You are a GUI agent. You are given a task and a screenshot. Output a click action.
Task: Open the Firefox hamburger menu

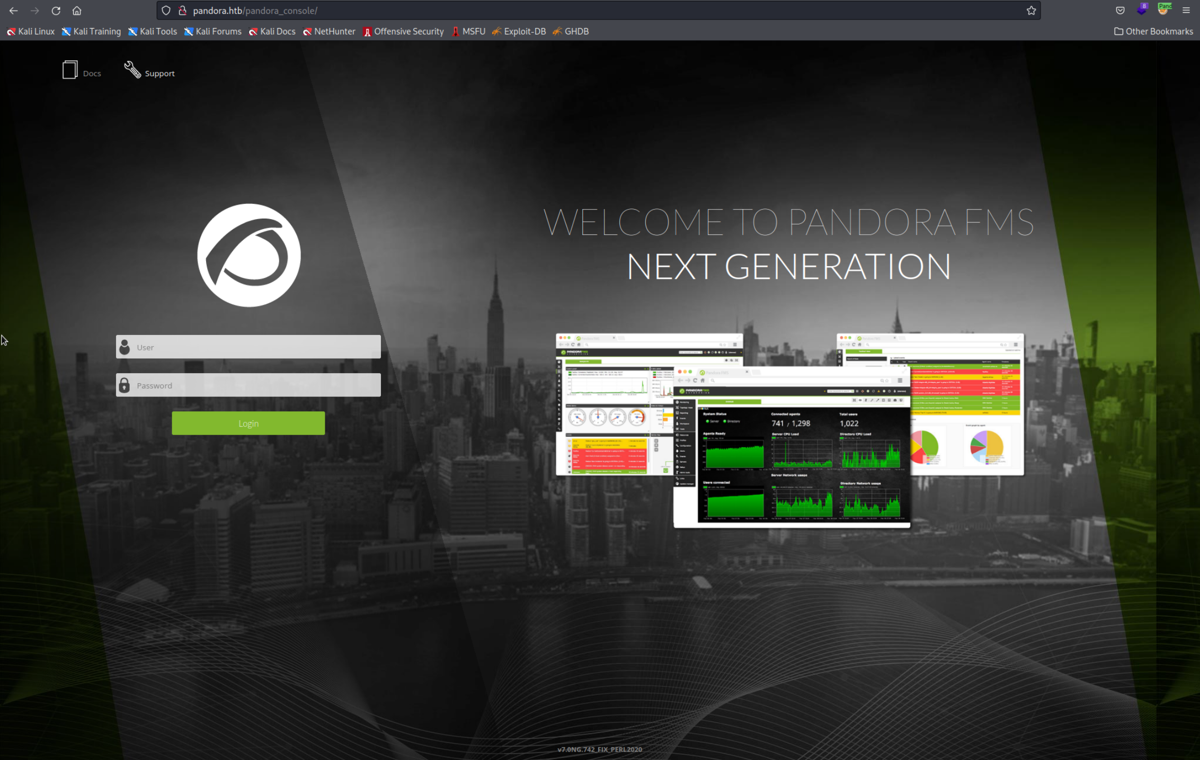[1186, 11]
